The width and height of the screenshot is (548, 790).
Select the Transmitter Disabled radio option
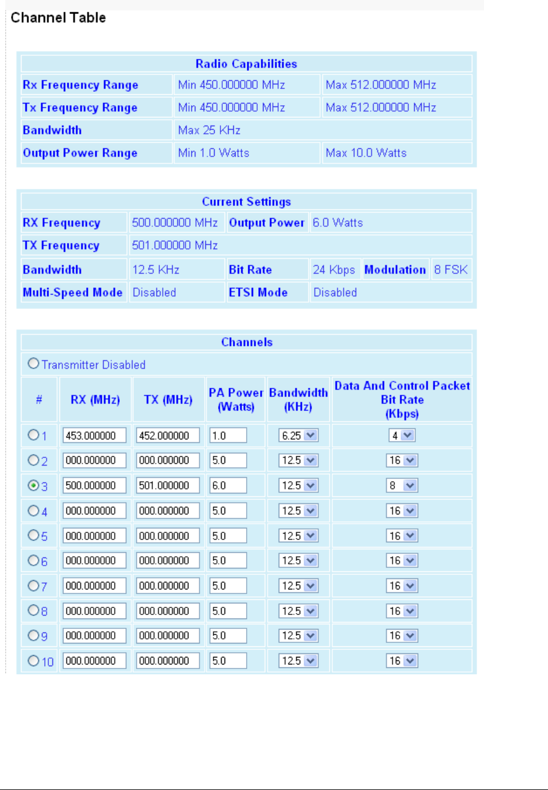34,363
